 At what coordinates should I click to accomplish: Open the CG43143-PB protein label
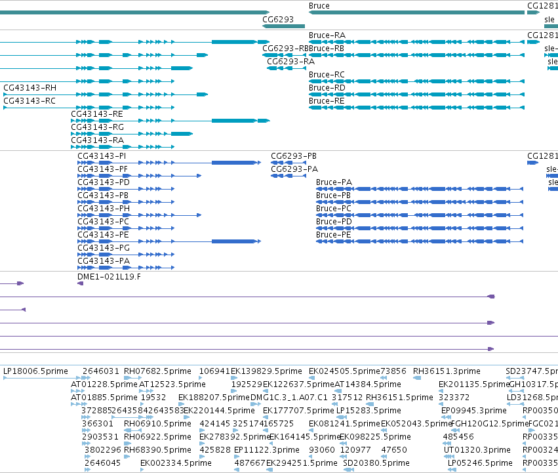click(x=103, y=196)
